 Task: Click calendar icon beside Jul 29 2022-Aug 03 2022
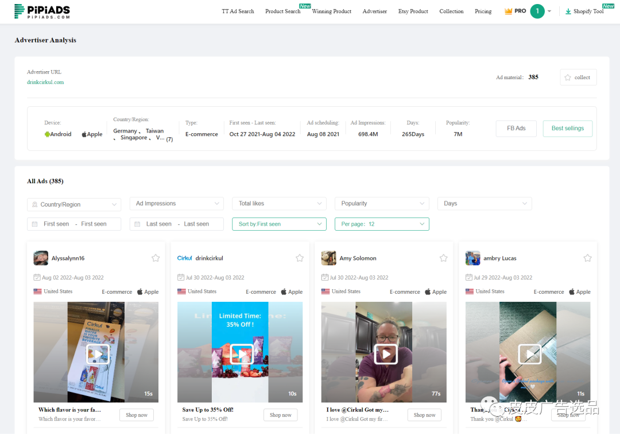point(468,277)
